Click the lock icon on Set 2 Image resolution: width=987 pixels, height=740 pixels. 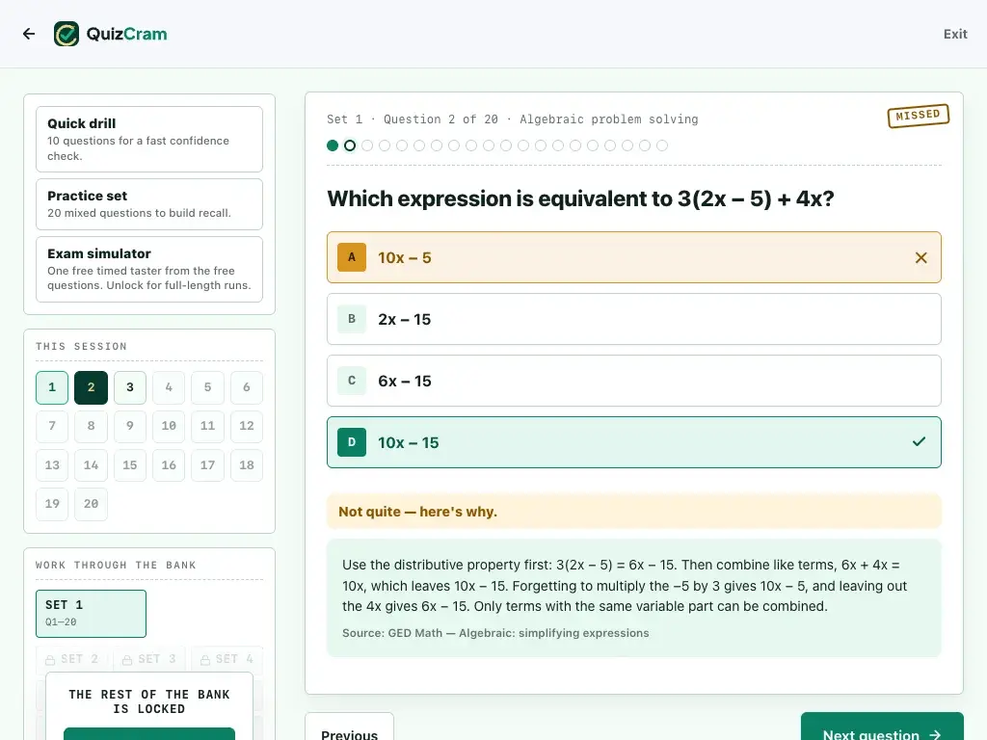[50, 660]
